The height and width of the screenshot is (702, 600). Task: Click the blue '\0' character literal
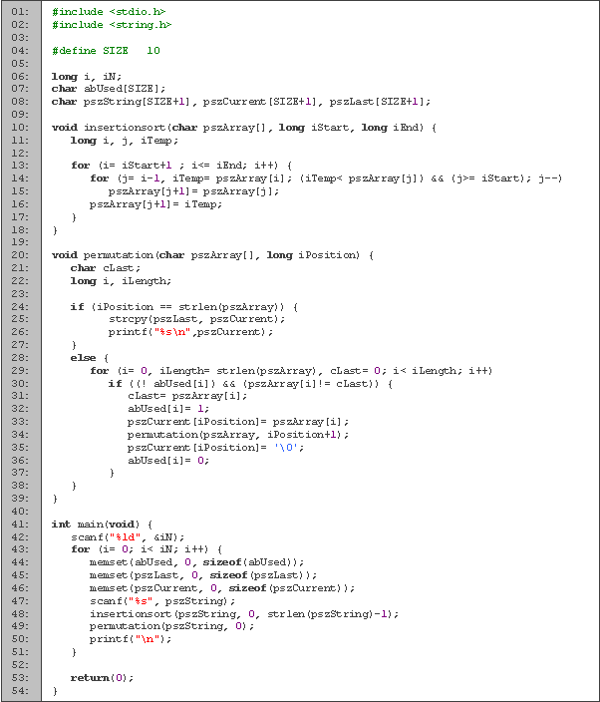(x=286, y=448)
